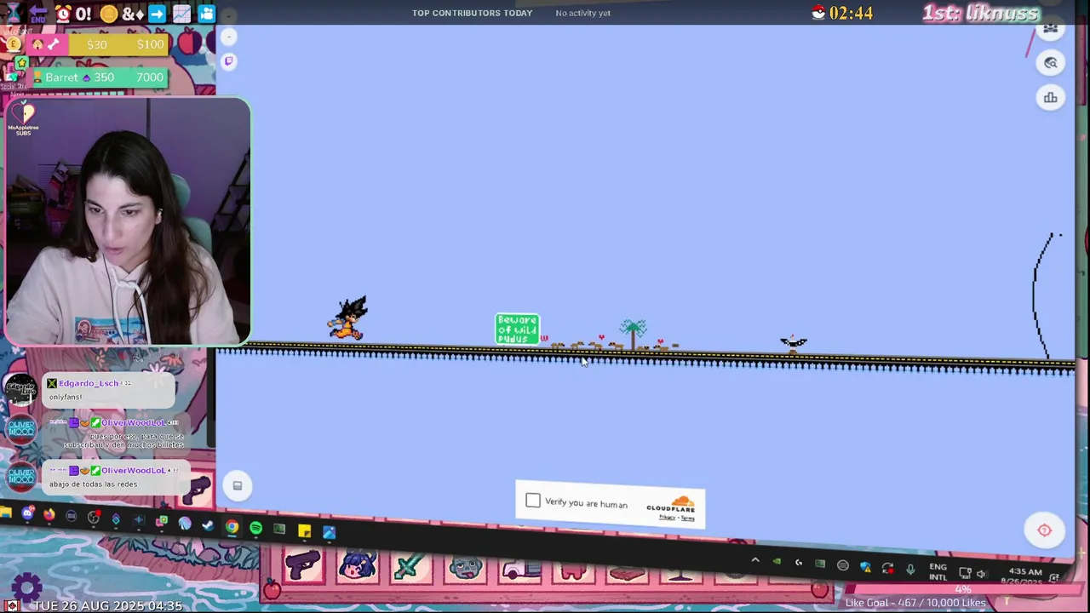Open the volume speaker tray control

(x=981, y=574)
